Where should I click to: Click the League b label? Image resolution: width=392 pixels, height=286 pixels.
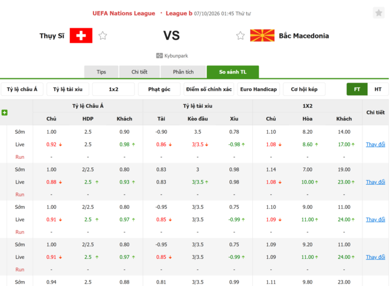[x=179, y=13]
